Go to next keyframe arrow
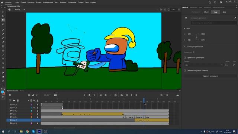 [x=94, y=95]
